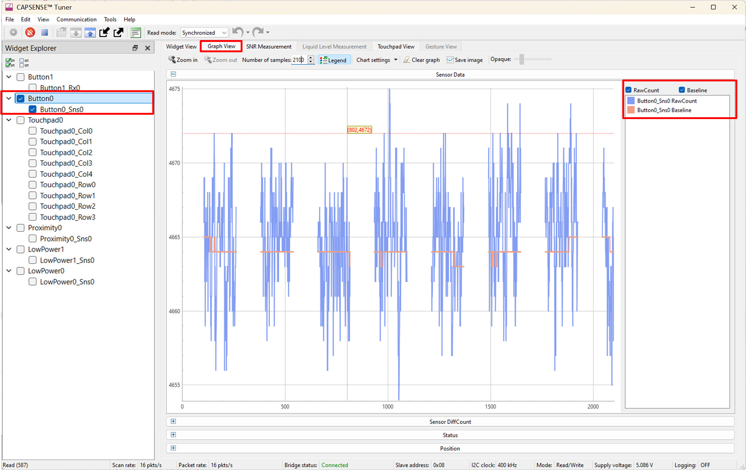The image size is (746, 470).
Task: Click the red Disconnect icon in toolbar
Action: tap(30, 32)
